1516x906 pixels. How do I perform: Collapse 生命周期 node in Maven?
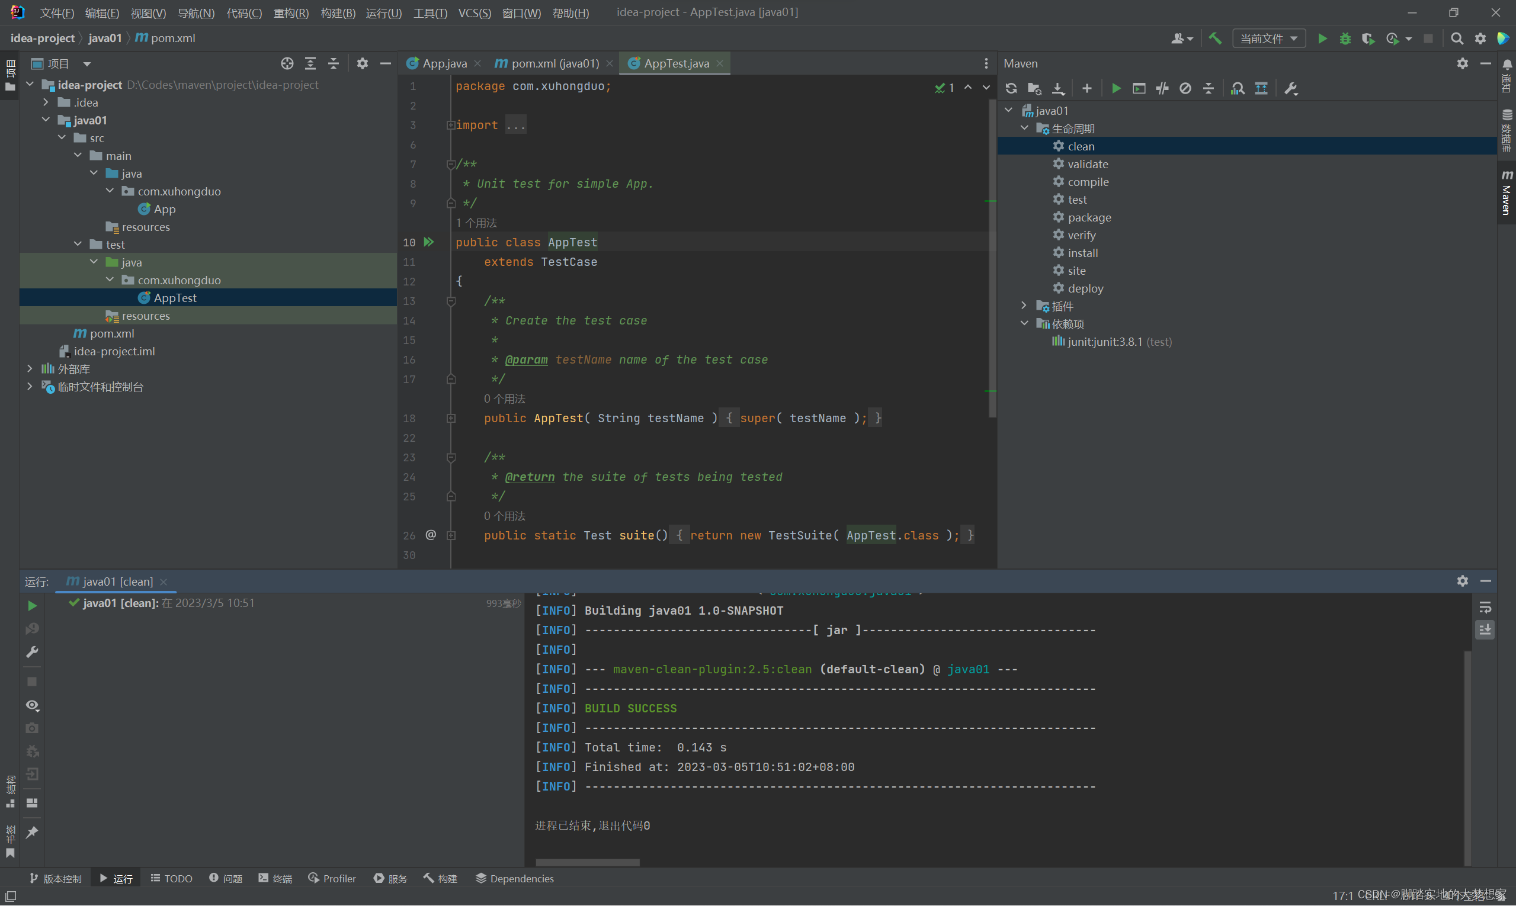coord(1024,128)
